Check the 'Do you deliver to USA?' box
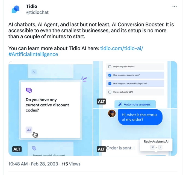186x175 pixels. pyautogui.click(x=110, y=92)
